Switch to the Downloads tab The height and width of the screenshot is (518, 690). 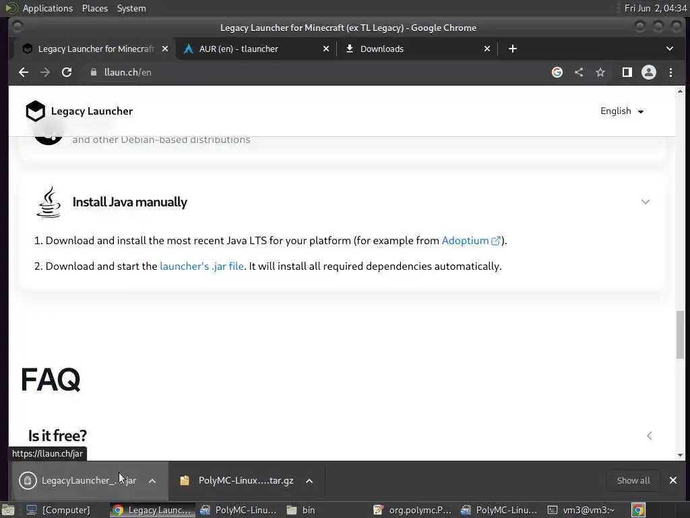coord(417,49)
